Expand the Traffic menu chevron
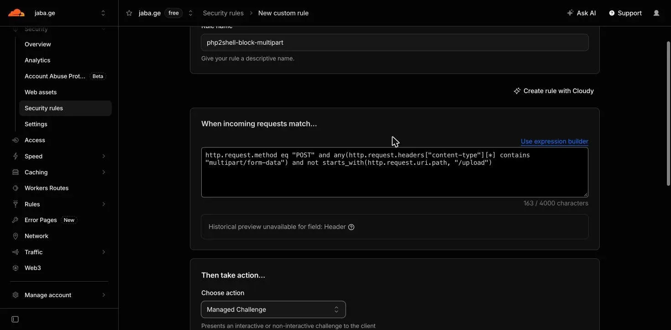Viewport: 671px width, 330px height. (x=104, y=252)
